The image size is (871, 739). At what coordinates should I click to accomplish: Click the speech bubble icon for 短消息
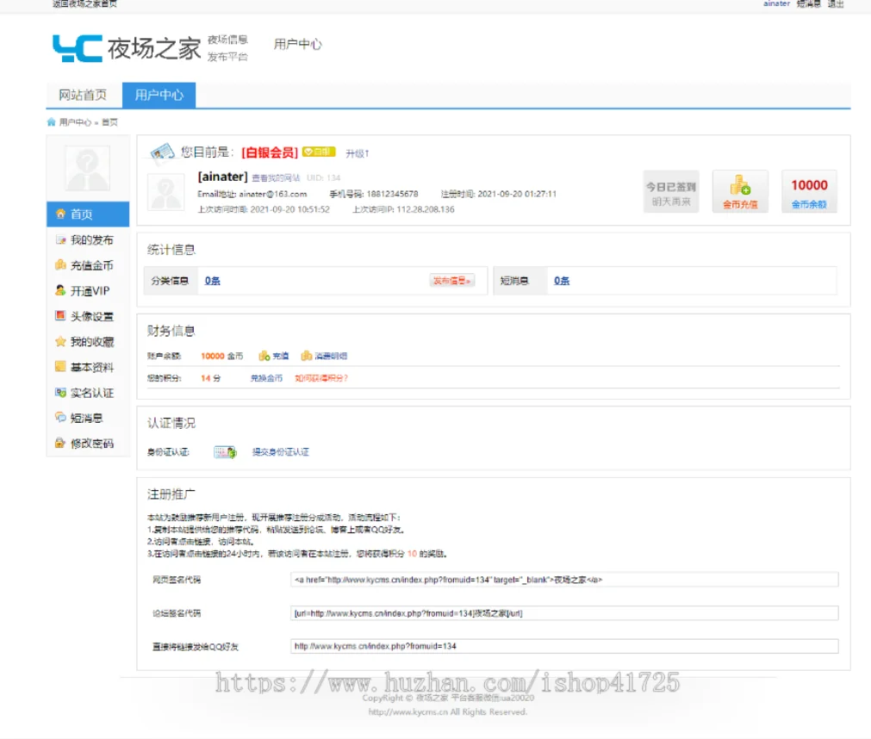(60, 418)
